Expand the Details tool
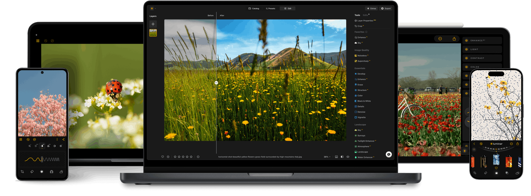The height and width of the screenshot is (196, 531). click(x=360, y=106)
